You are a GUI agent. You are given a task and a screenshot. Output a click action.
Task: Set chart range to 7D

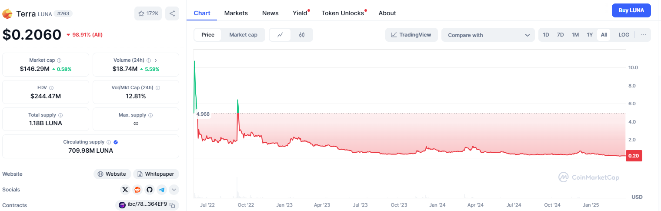[x=561, y=35]
